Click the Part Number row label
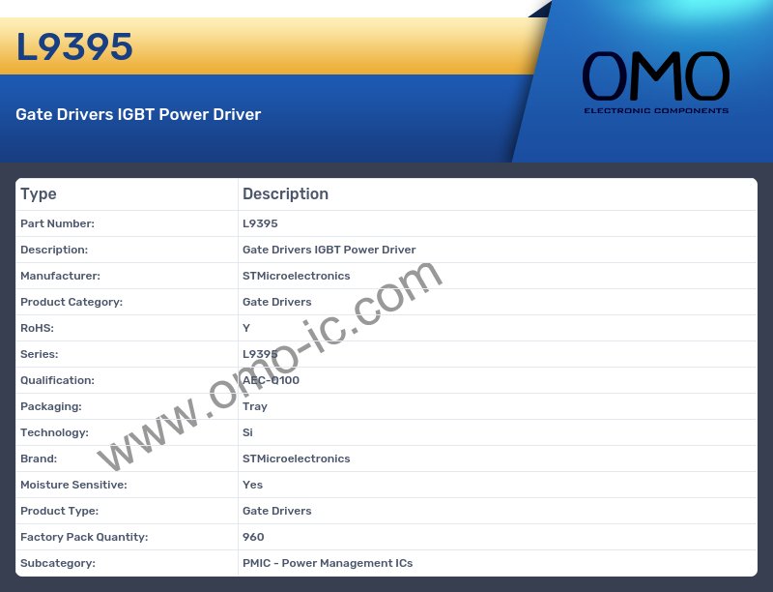 [57, 223]
